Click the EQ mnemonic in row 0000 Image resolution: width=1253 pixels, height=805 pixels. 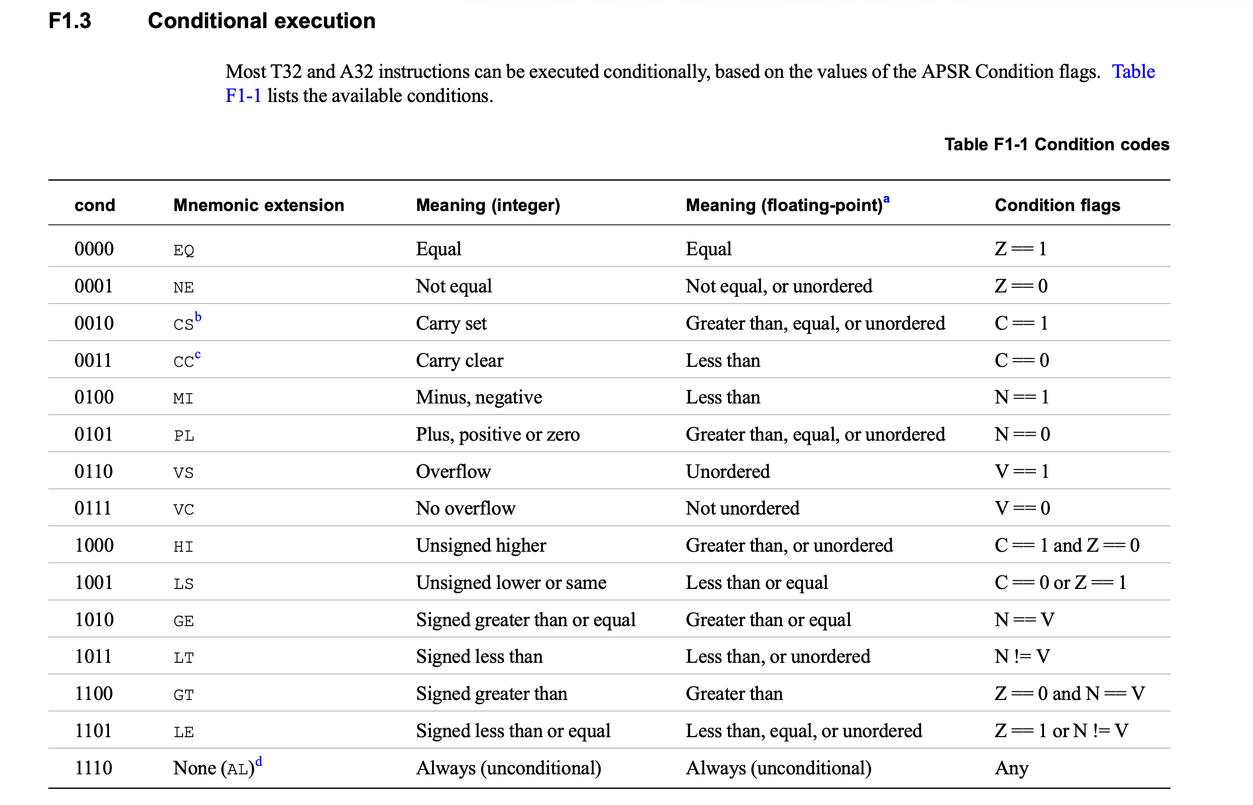coord(183,250)
